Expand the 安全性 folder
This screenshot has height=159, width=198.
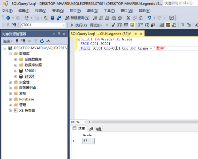point(10,82)
